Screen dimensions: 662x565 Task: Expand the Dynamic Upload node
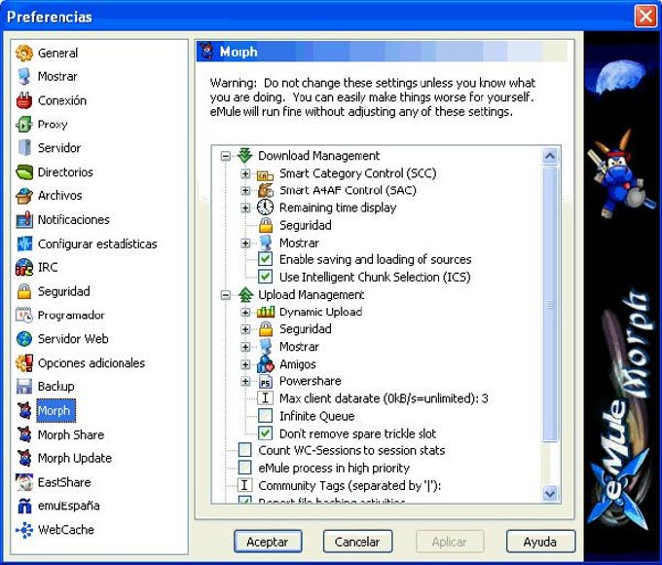[245, 313]
